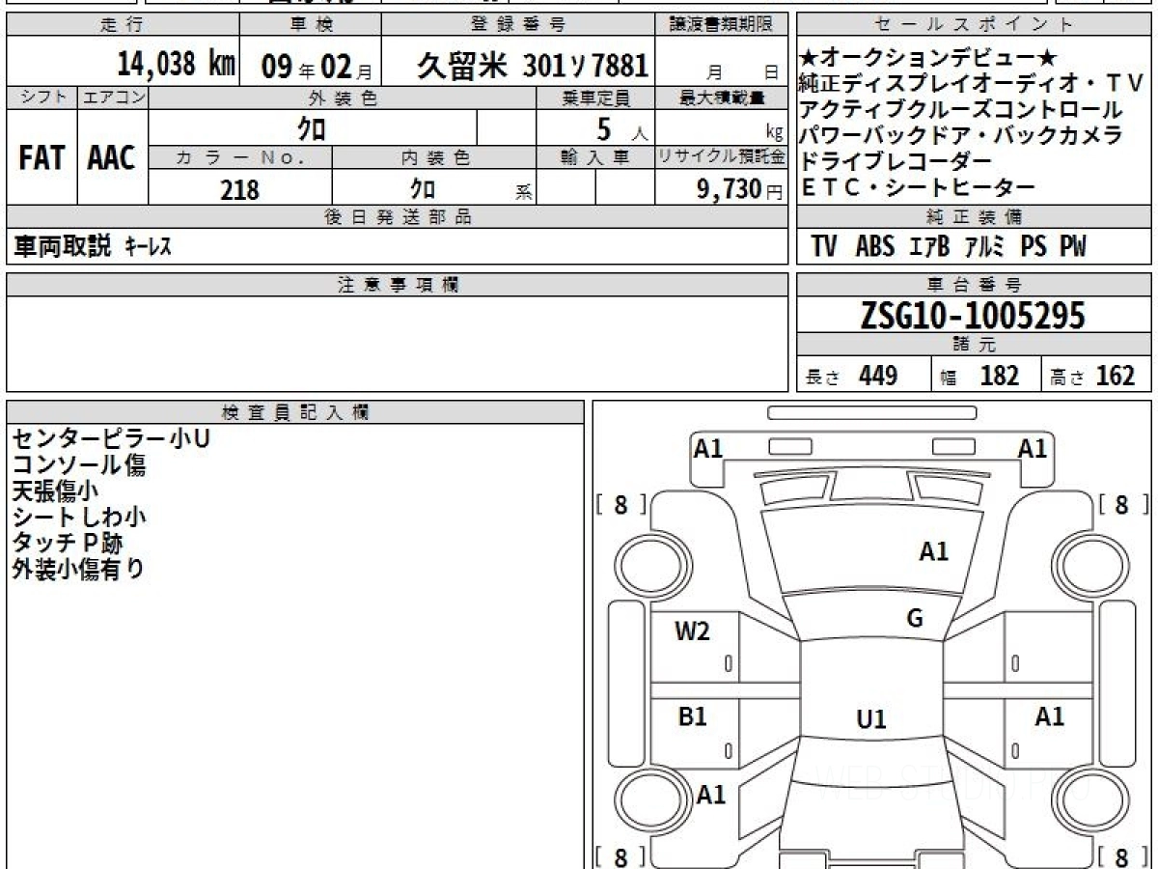Click the 輸入車 header
Screen dimensions: 1158x869
pyautogui.click(x=595, y=157)
